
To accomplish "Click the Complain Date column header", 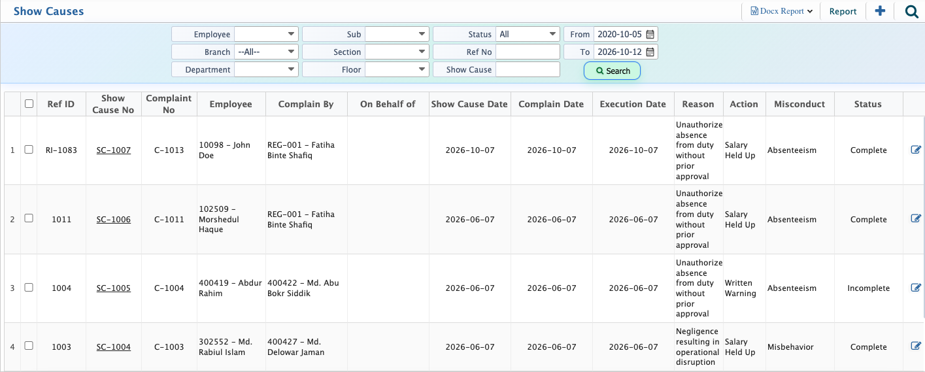I will click(x=551, y=104).
